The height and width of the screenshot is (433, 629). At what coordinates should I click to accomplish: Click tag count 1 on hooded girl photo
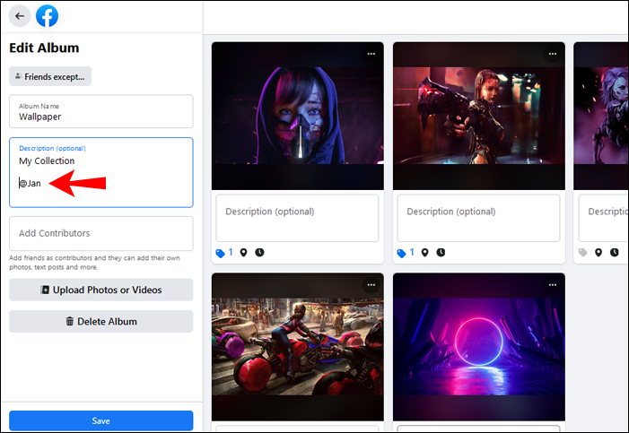(231, 252)
